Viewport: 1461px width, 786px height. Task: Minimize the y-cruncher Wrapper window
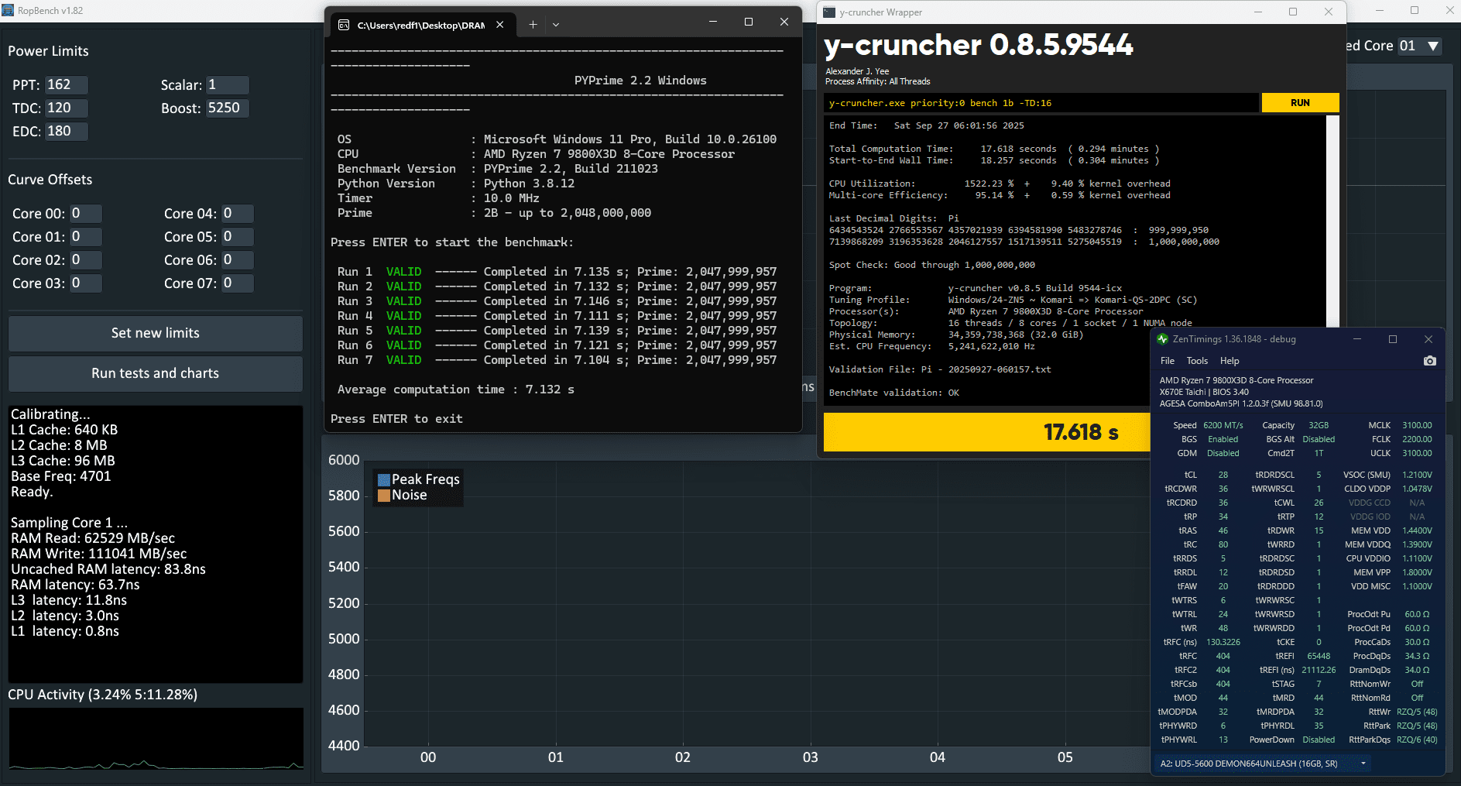click(1258, 12)
